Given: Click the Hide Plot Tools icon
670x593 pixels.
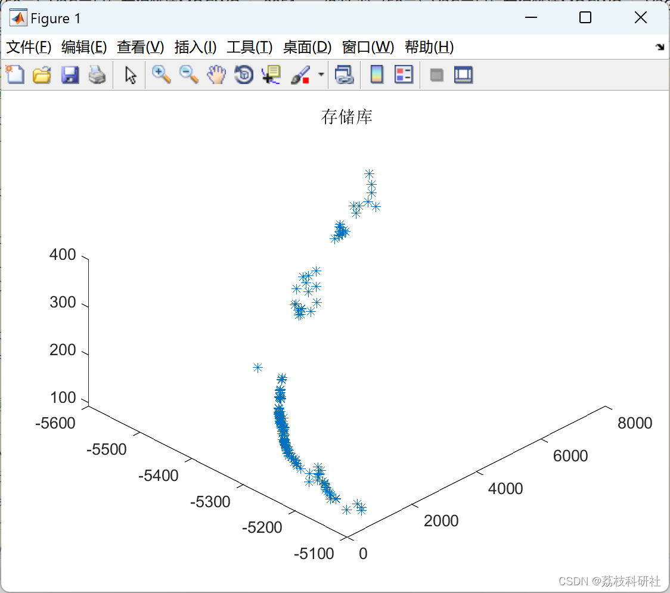Looking at the screenshot, I should 436,75.
